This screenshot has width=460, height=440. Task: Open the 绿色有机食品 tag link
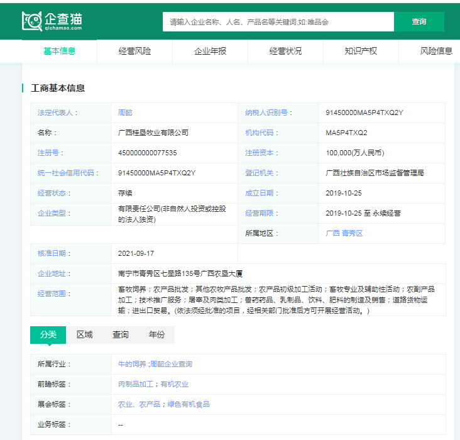tap(189, 404)
